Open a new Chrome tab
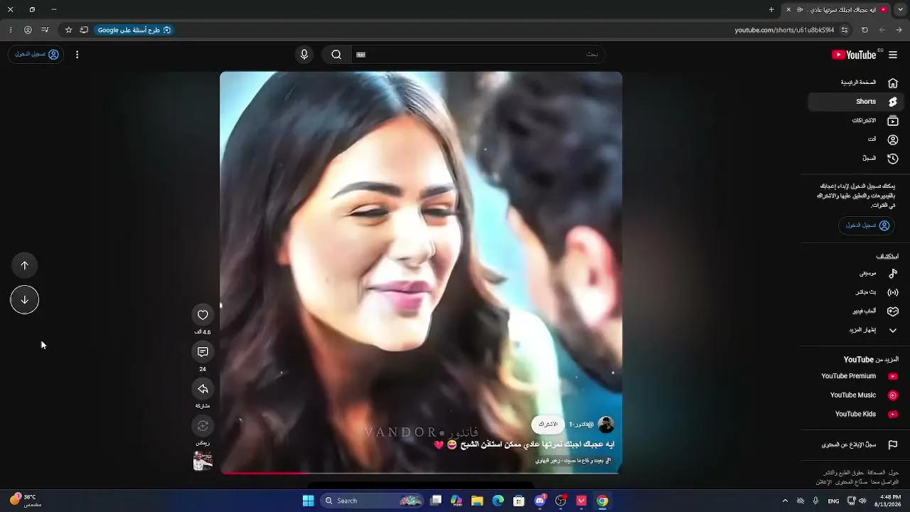The width and height of the screenshot is (910, 512). (x=771, y=10)
